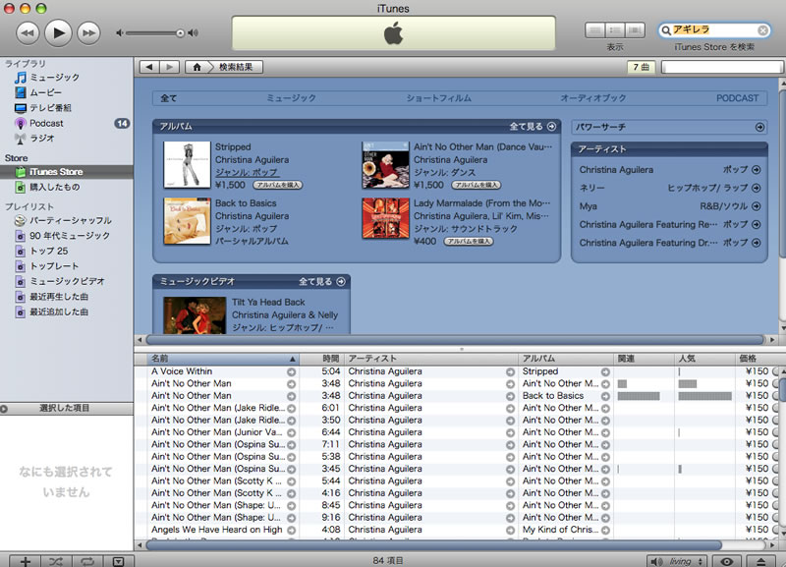
Task: Select the PODCAST filter tab
Action: coord(737,98)
